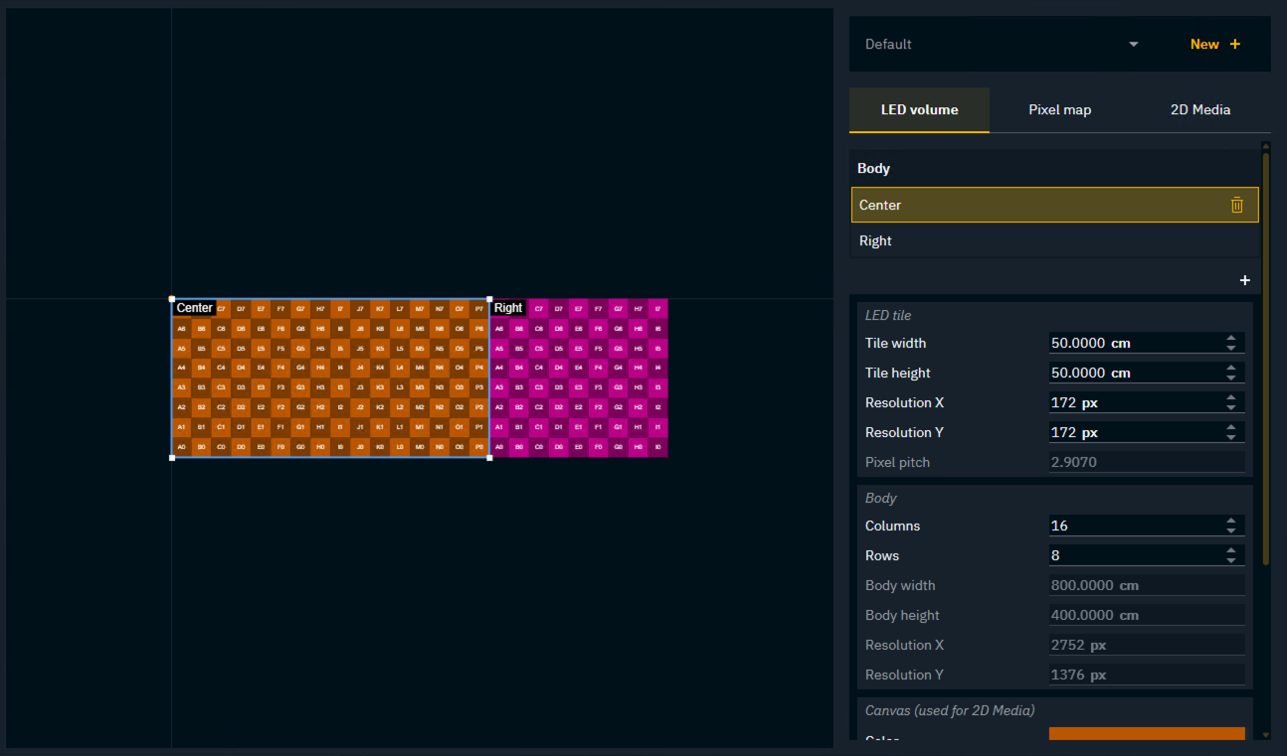Click the New + icon to create a configuration
Viewport: 1287px width, 756px height.
1214,44
